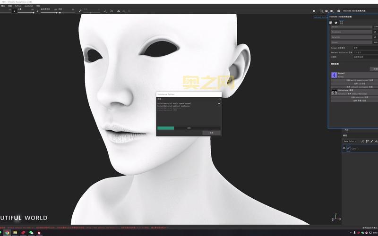Open the Python menu in menu bar
The height and width of the screenshot is (236, 378).
[x=18, y=6]
